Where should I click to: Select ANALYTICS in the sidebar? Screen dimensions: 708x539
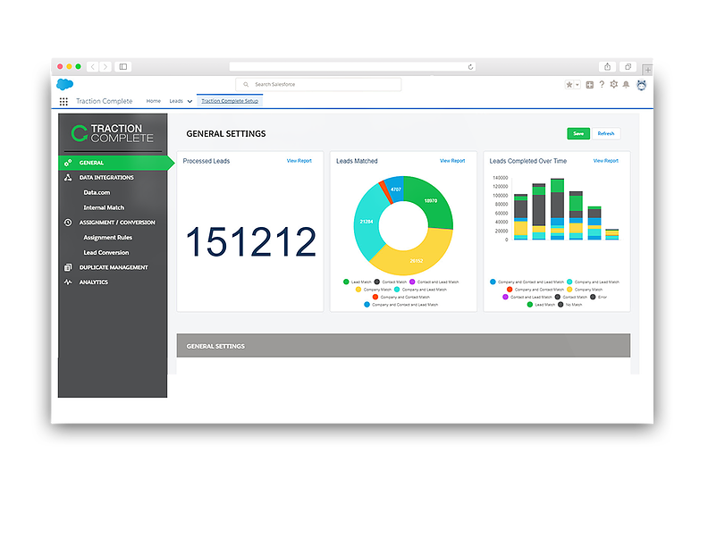[x=94, y=282]
